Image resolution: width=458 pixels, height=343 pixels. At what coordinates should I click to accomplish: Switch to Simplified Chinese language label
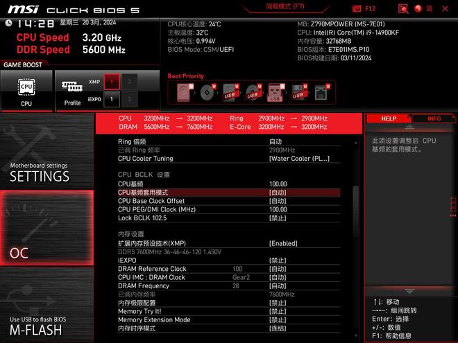point(430,8)
